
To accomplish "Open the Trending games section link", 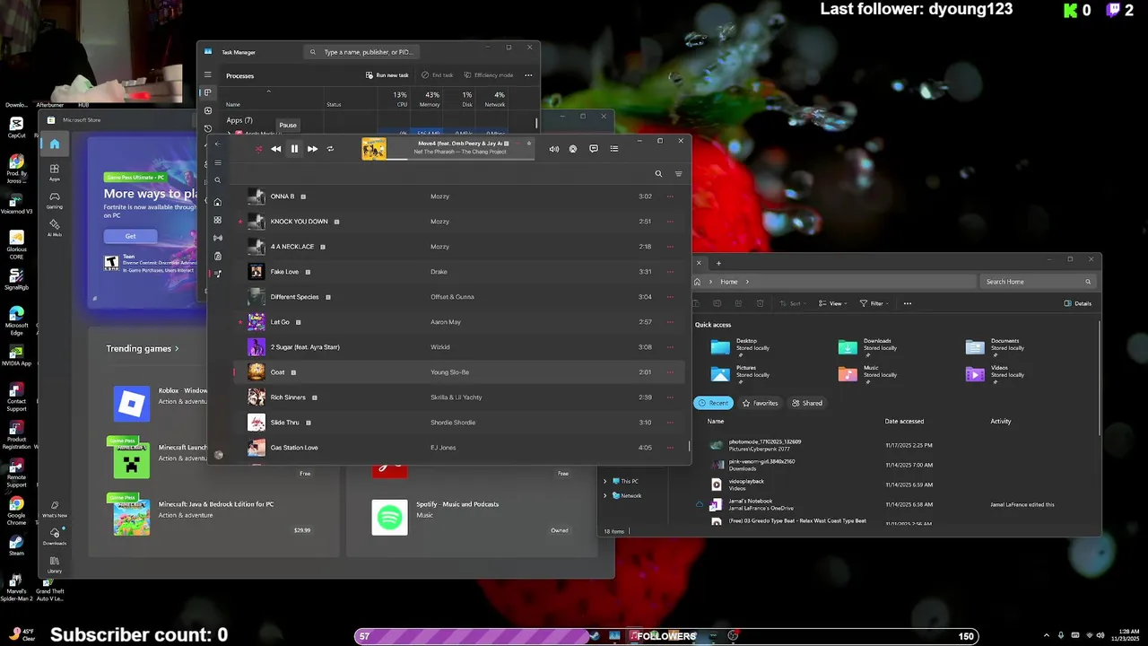I will click(143, 348).
